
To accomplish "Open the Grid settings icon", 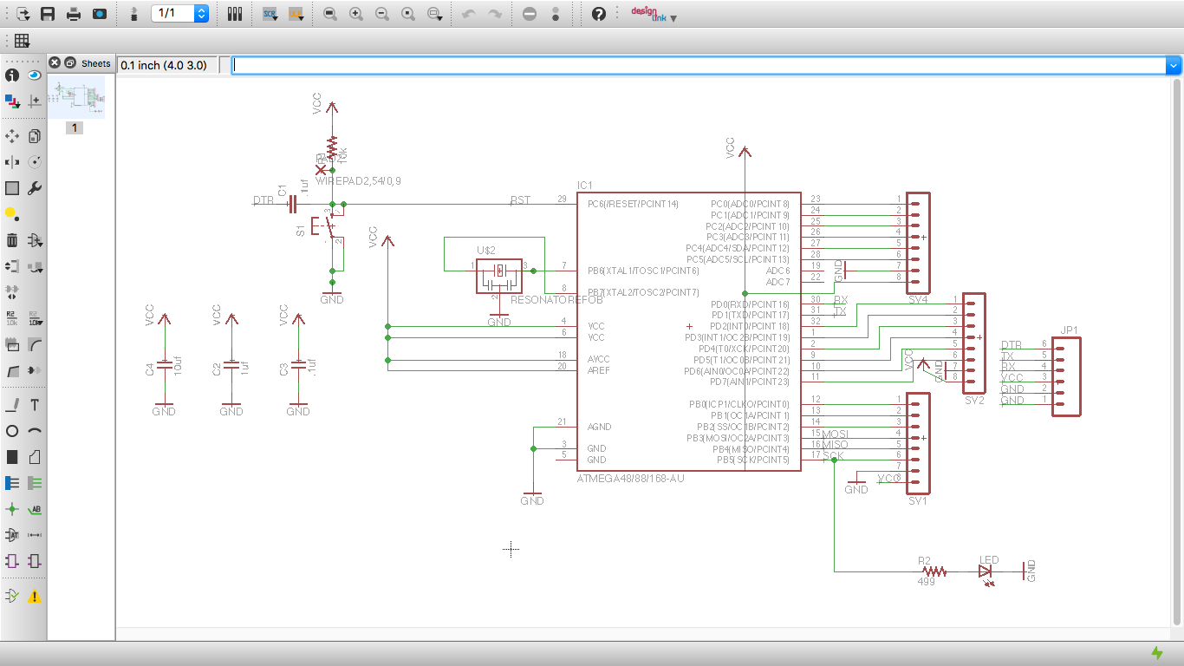I will [22, 41].
